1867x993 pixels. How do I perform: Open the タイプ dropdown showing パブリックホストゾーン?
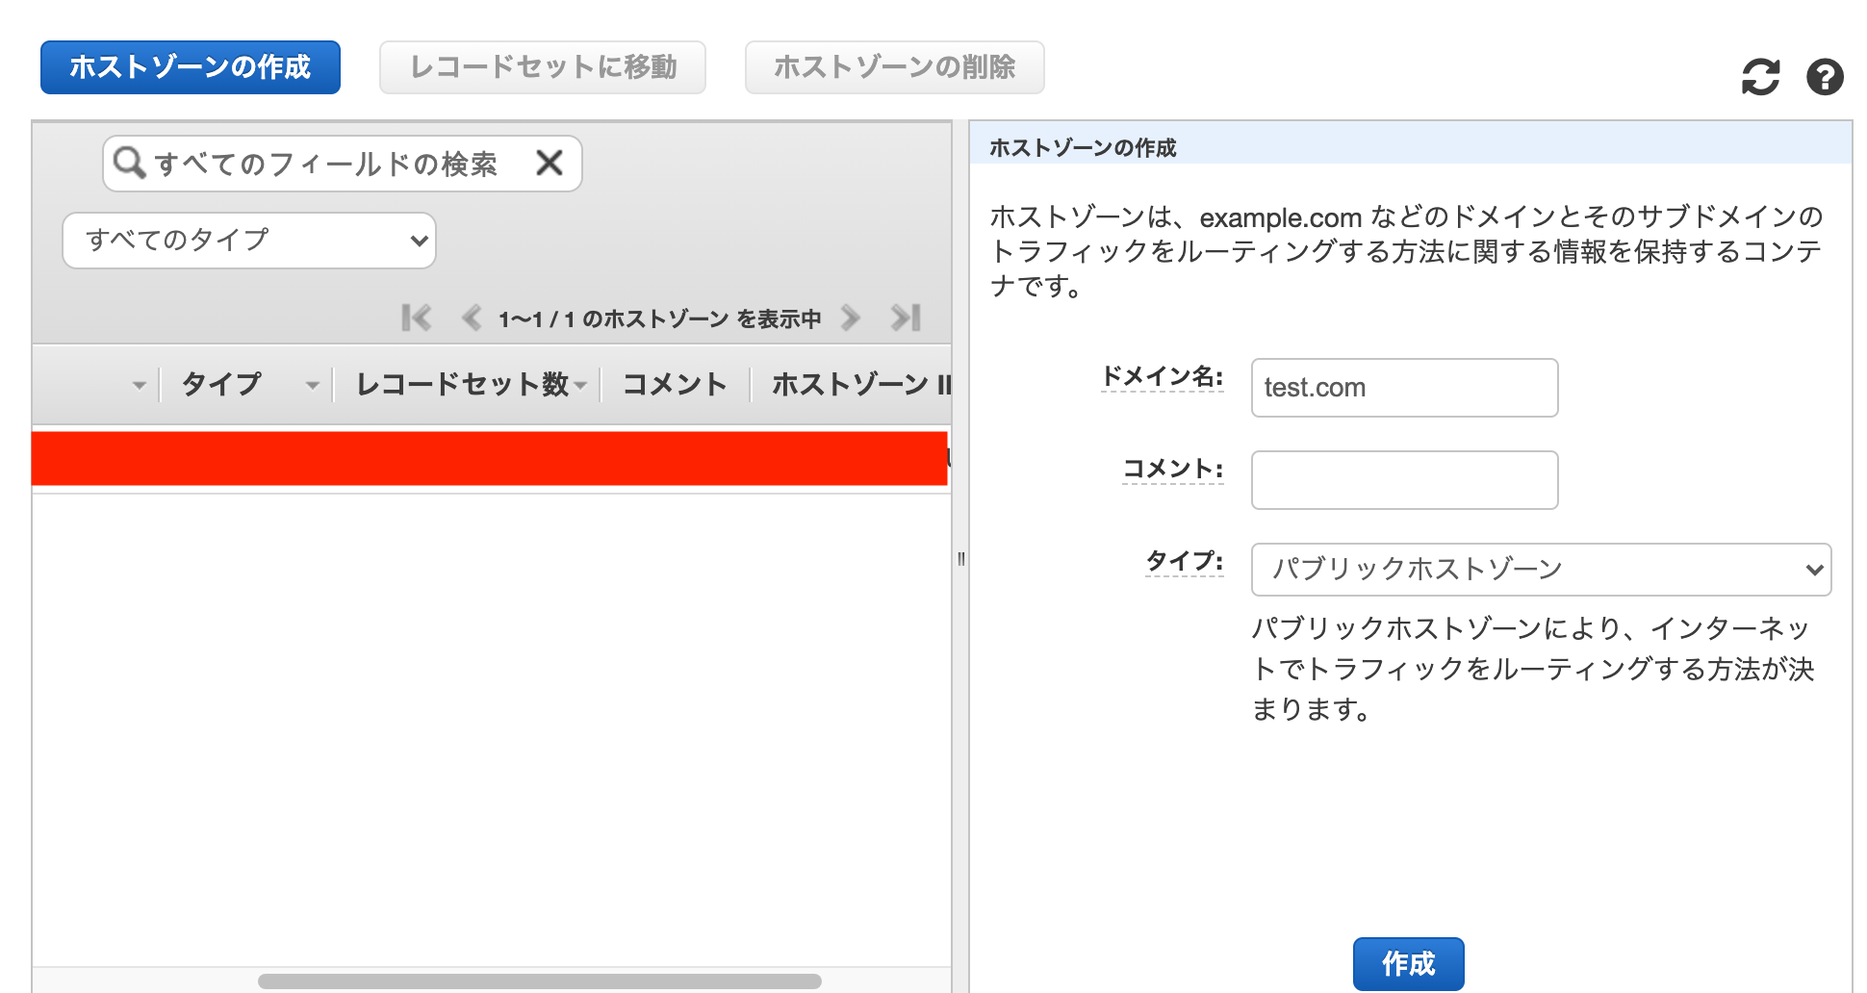(1540, 569)
